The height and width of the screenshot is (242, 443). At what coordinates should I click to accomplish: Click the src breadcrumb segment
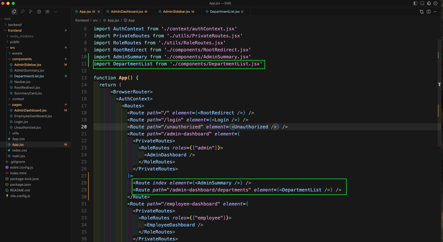click(95, 20)
